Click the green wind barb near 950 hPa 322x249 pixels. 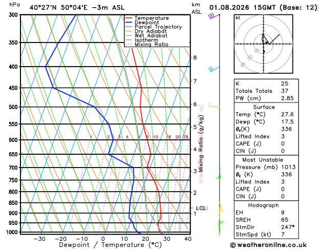click(221, 228)
